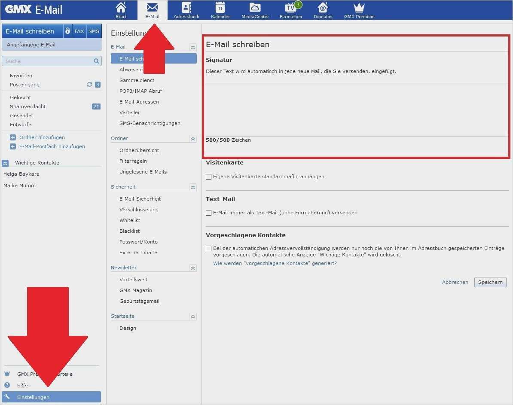Switch to the SMS tab
The width and height of the screenshot is (513, 405).
(93, 31)
